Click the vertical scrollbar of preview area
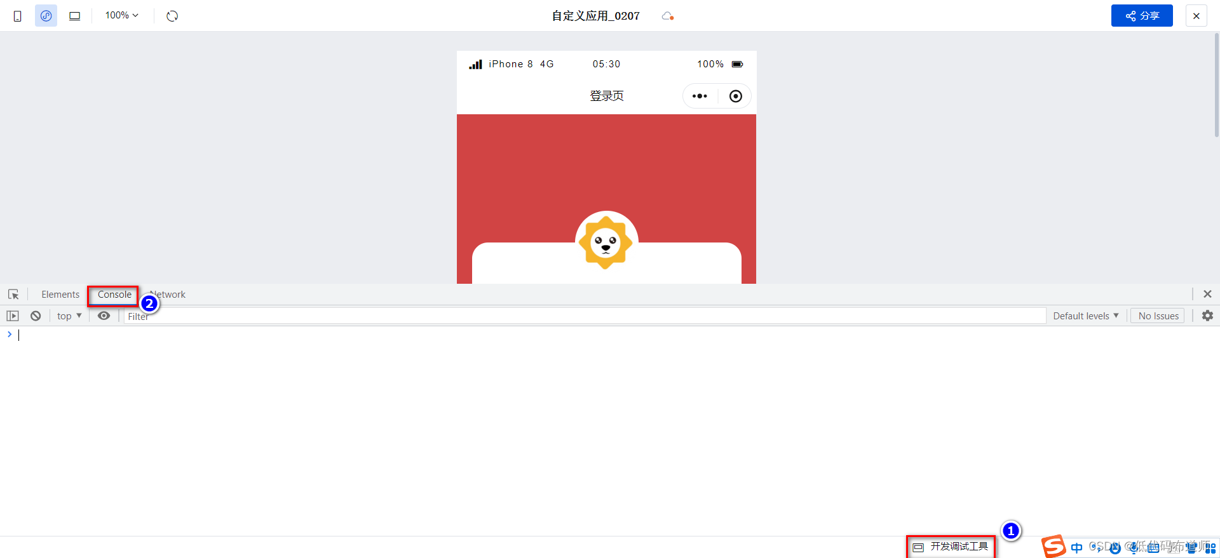The height and width of the screenshot is (558, 1220). coord(1216,86)
